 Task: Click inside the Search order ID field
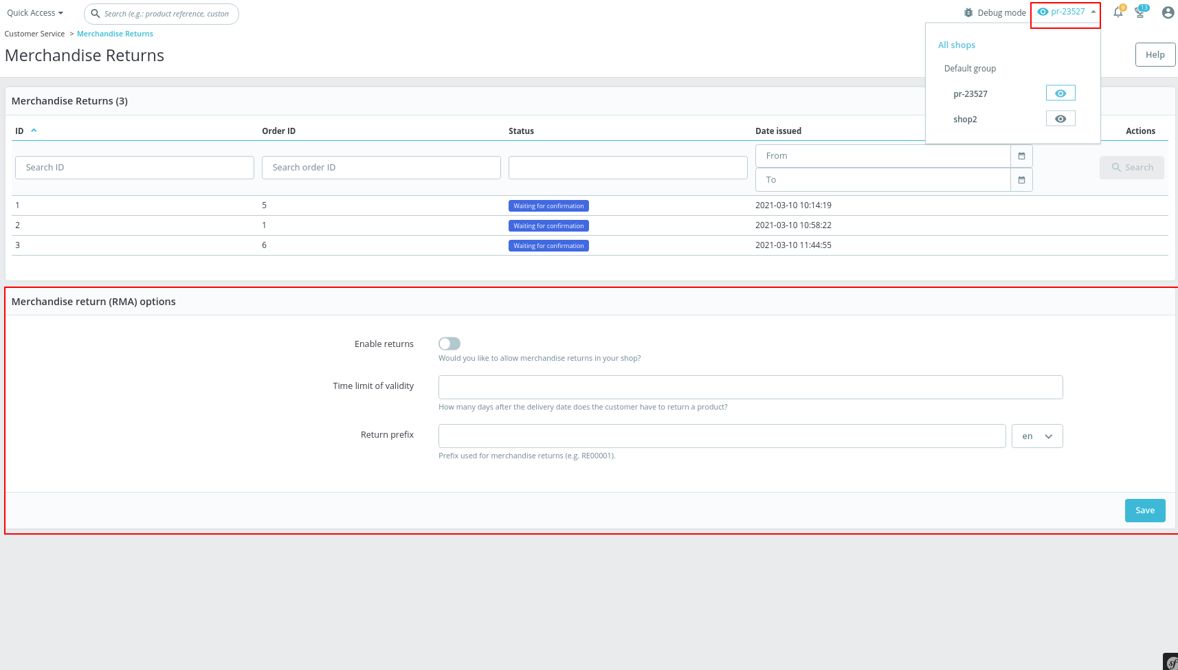381,167
